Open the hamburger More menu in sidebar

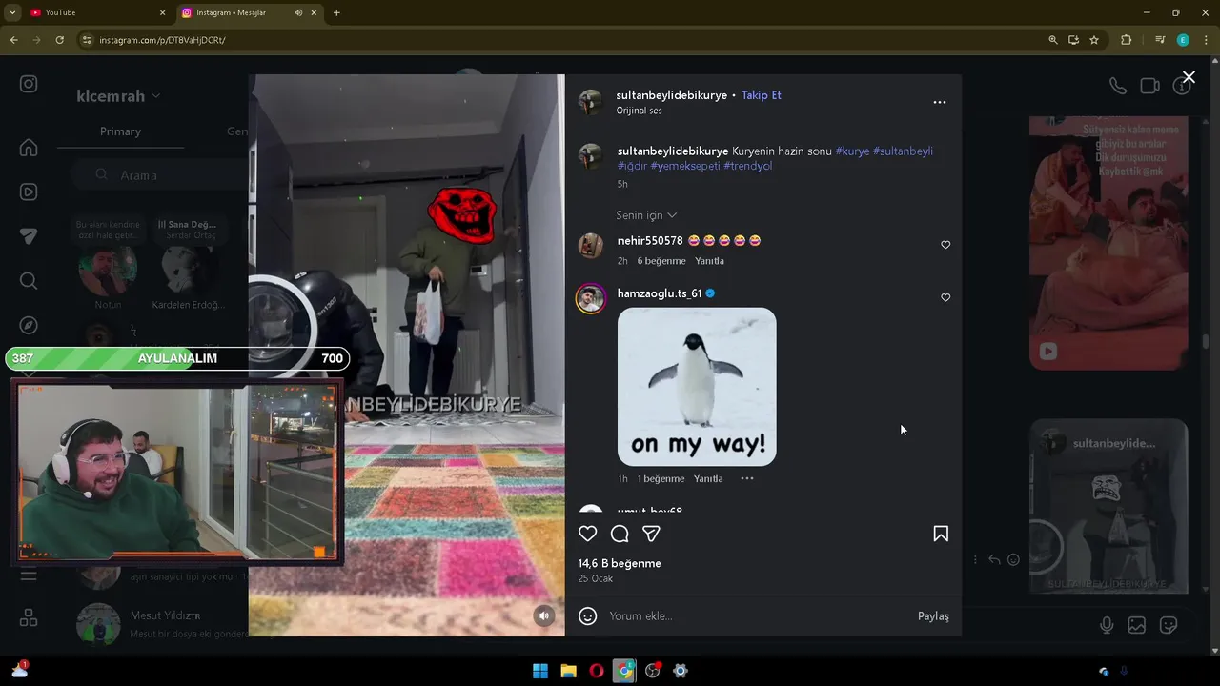tap(29, 575)
